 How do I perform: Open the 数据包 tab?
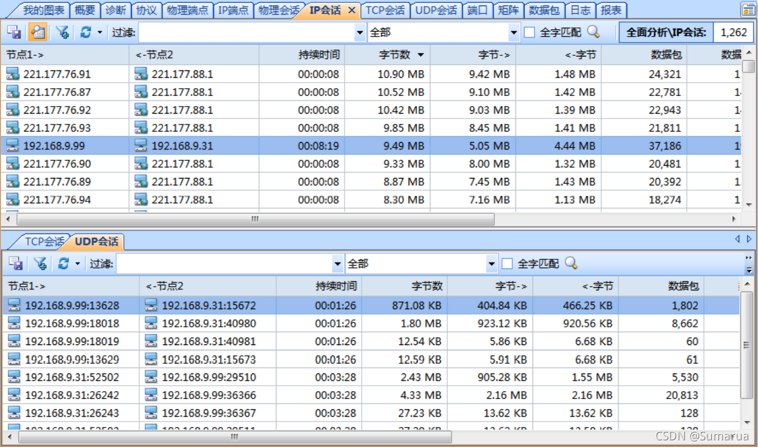coord(543,10)
